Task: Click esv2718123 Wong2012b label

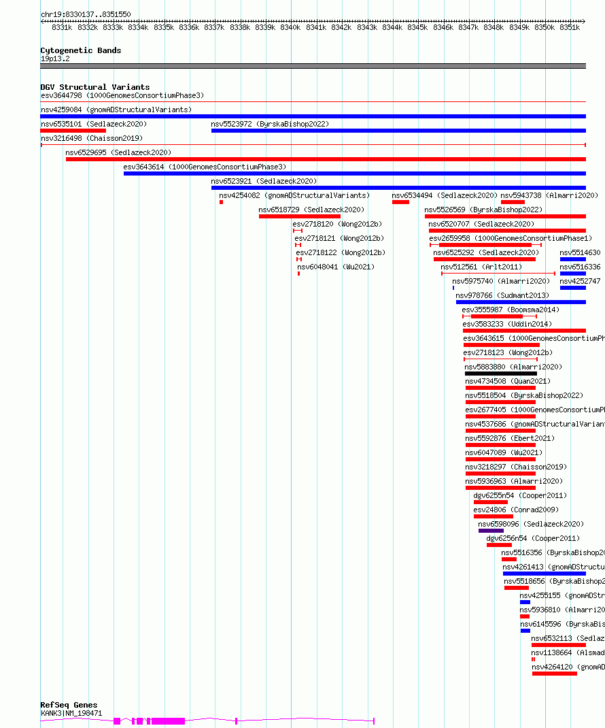Action: [508, 352]
